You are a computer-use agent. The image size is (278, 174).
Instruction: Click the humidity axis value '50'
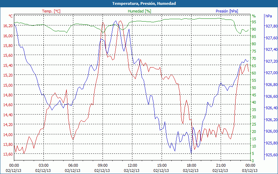pos(254,88)
